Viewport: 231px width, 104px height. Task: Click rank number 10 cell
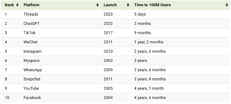click(7, 98)
